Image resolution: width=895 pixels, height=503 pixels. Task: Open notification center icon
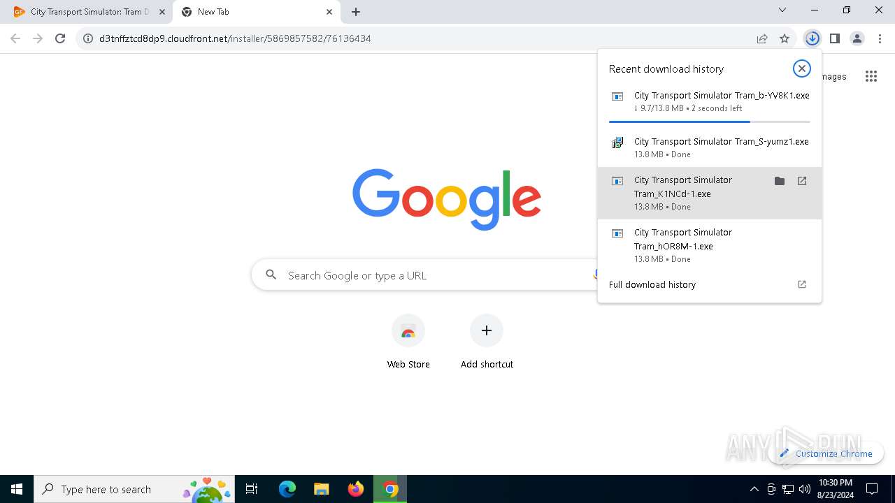click(x=872, y=489)
